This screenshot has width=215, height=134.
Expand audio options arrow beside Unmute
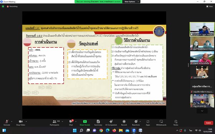pos(12,122)
